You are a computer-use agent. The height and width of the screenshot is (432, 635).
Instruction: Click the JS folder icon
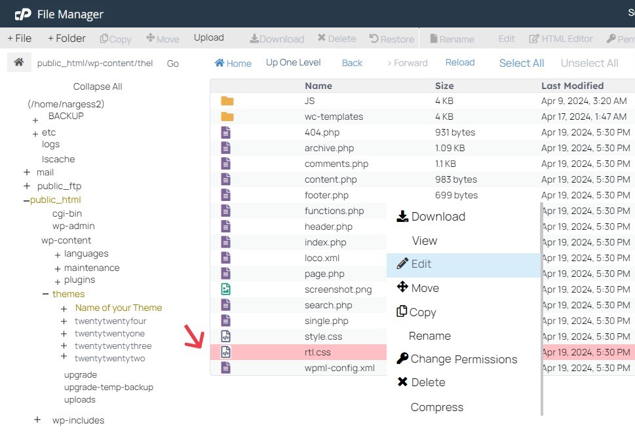tap(227, 101)
